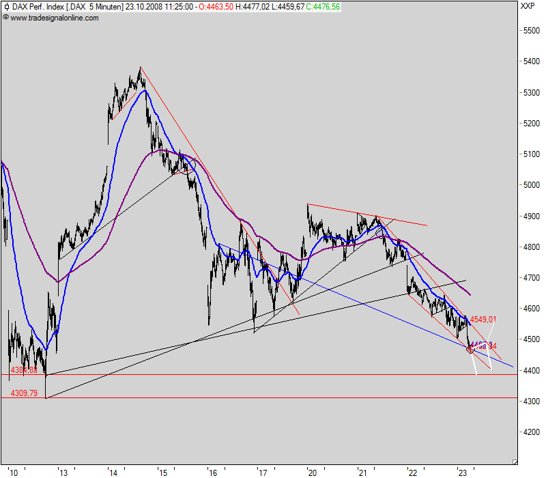The image size is (546, 478).
Task: Click the support level label '4384,88'
Action: pyautogui.click(x=24, y=370)
